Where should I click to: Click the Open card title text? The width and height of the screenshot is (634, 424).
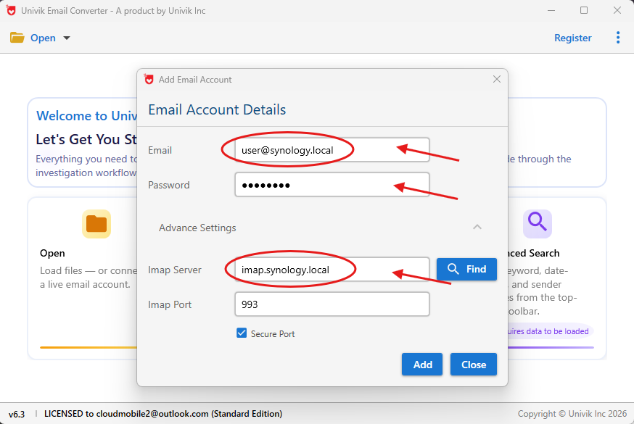pos(52,253)
